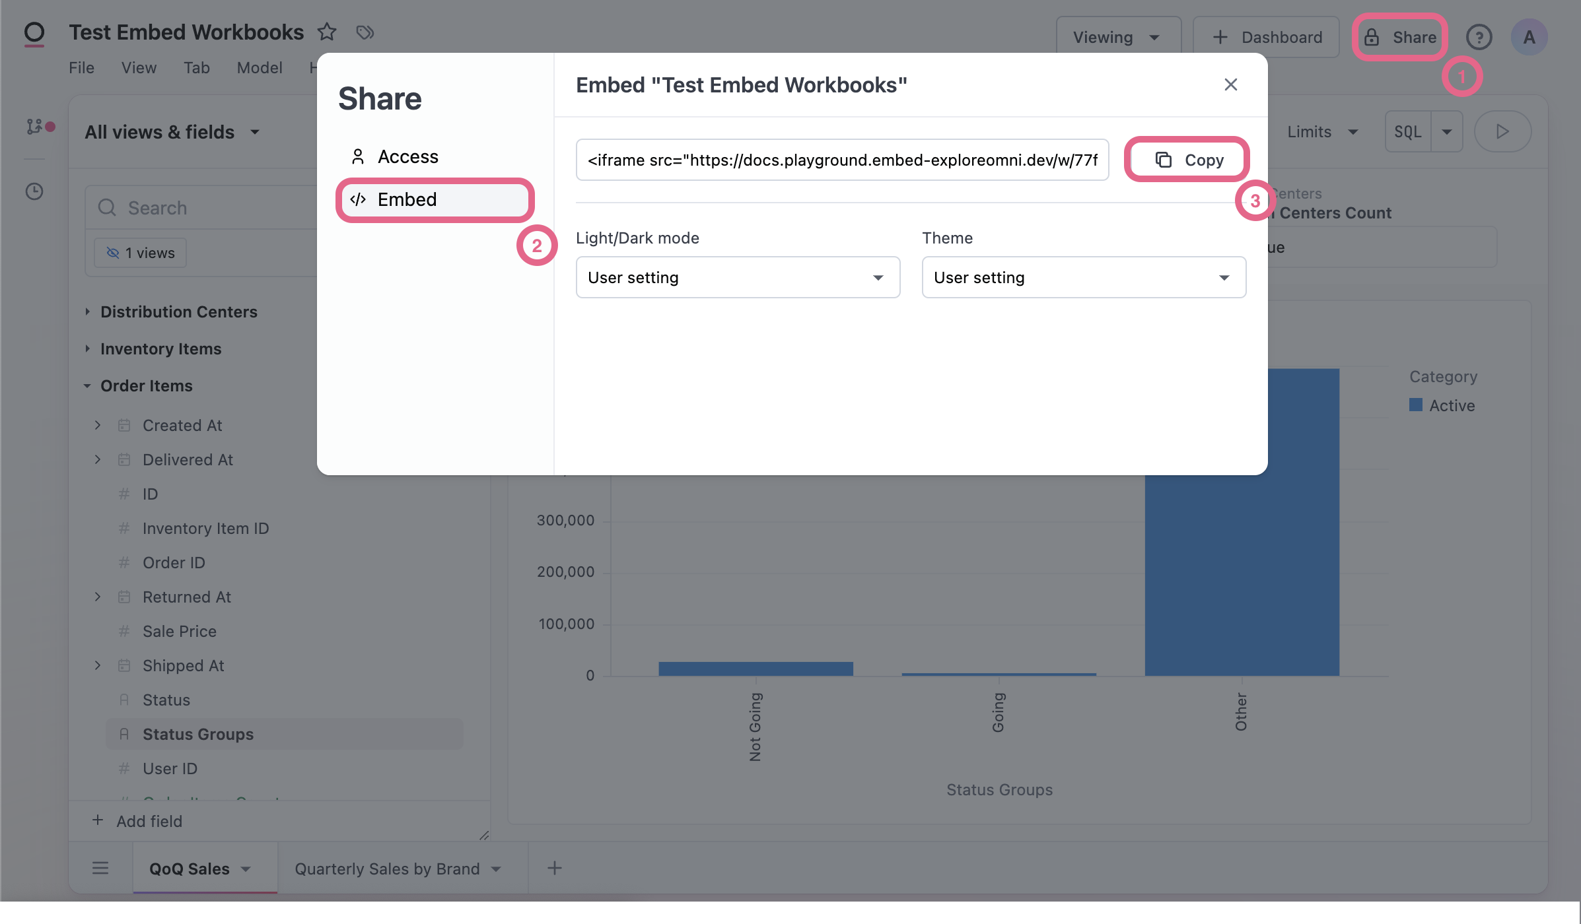Image resolution: width=1581 pixels, height=924 pixels.
Task: Click the star favorite icon
Action: [327, 32]
